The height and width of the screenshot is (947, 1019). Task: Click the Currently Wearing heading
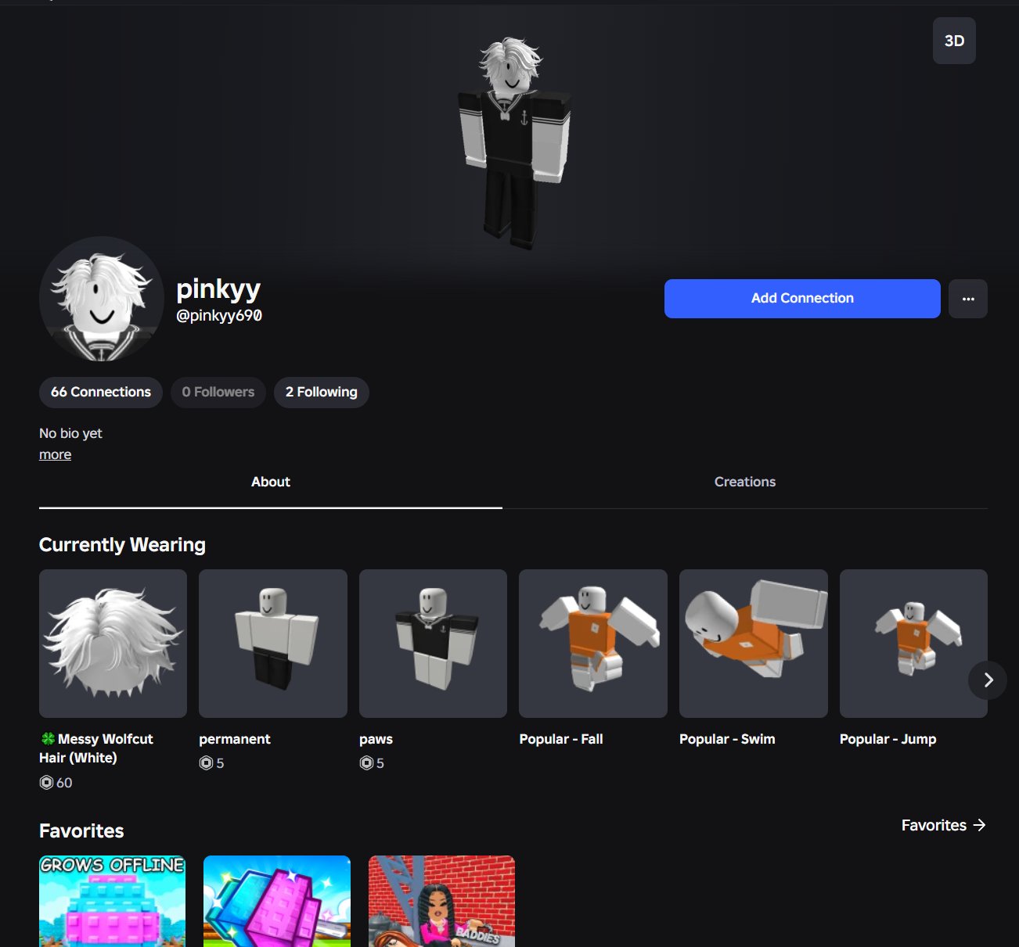click(x=122, y=545)
